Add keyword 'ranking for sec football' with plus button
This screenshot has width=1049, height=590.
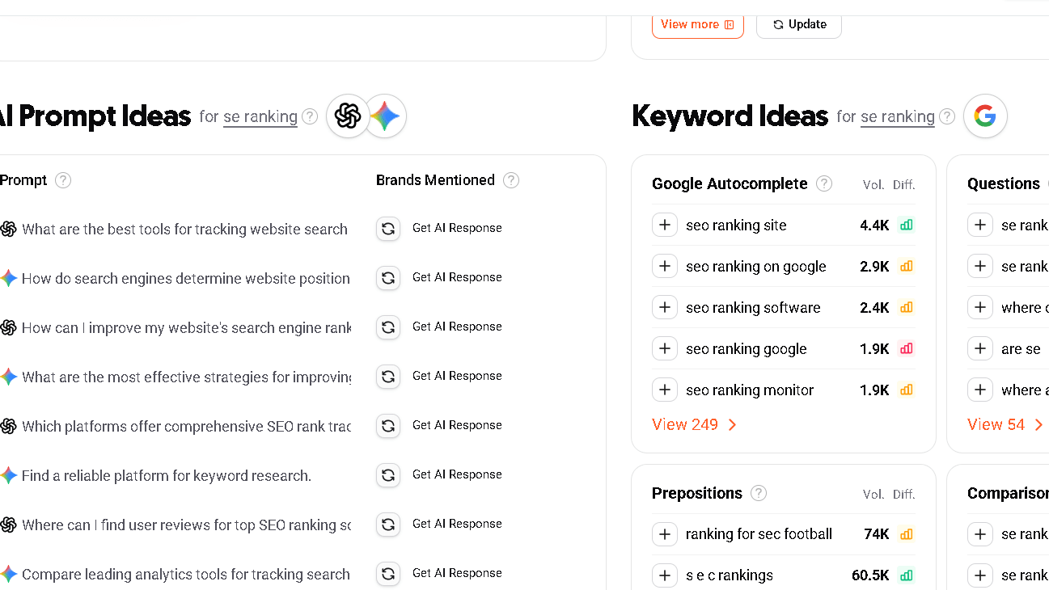(x=665, y=533)
